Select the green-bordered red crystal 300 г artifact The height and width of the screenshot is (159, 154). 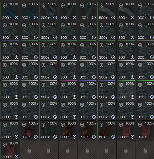coord(126,130)
